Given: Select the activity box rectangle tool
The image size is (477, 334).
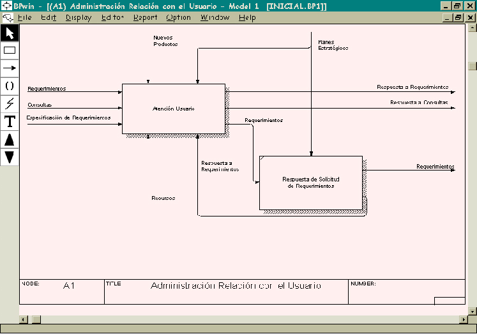Looking at the screenshot, I should click(x=10, y=50).
